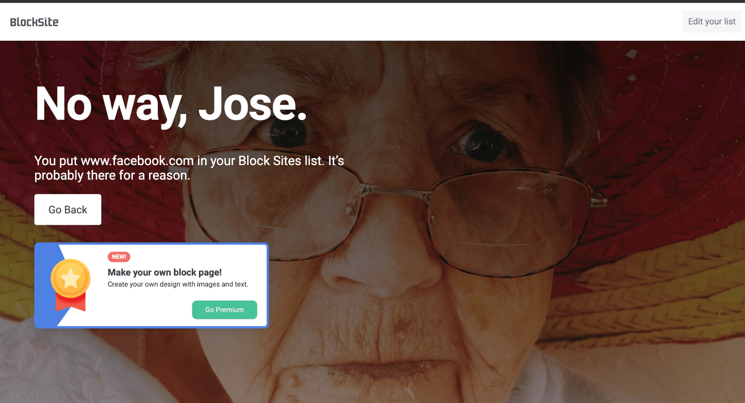Click the dark strip at the very top
The height and width of the screenshot is (403, 745).
pyautogui.click(x=372, y=1)
